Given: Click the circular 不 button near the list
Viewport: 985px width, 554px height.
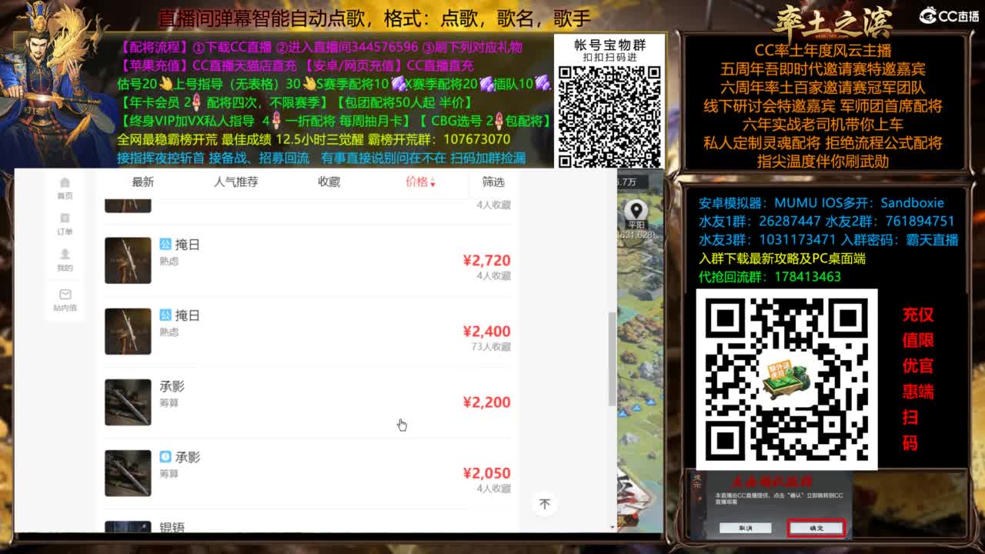Looking at the screenshot, I should coord(545,503).
